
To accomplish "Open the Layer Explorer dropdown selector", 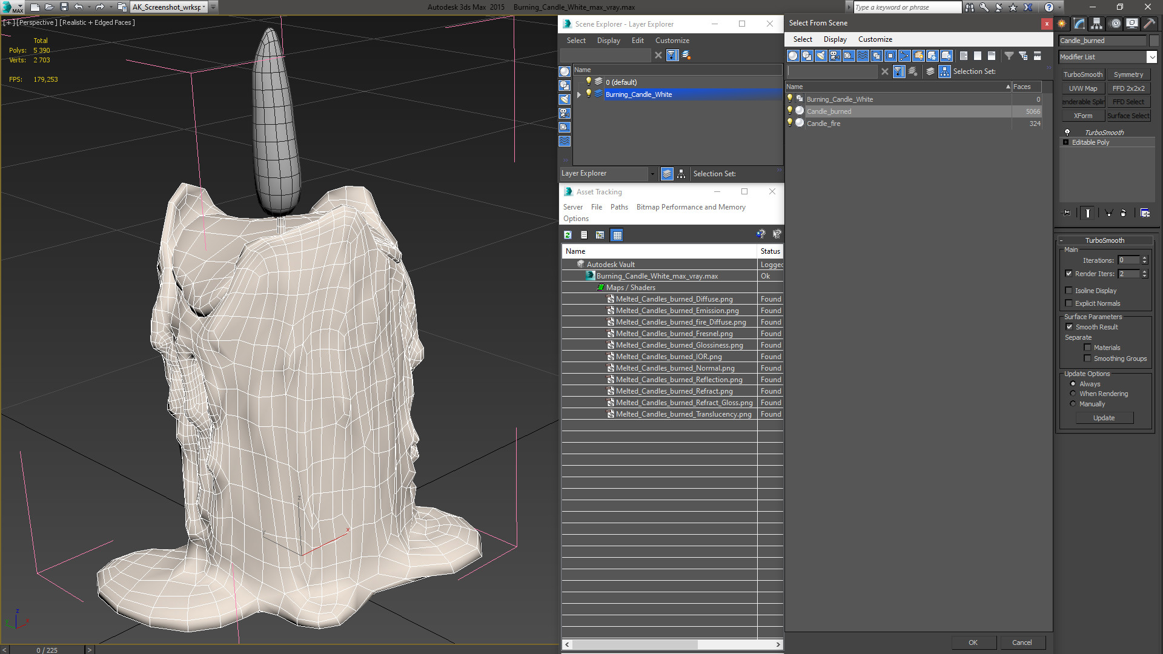I will click(652, 174).
